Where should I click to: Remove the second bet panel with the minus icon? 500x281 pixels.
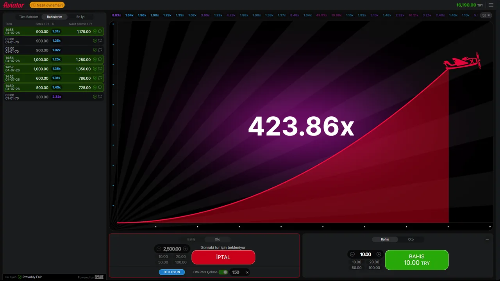click(x=487, y=239)
